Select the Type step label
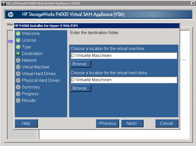The width and height of the screenshot is (196, 146). (x=26, y=47)
